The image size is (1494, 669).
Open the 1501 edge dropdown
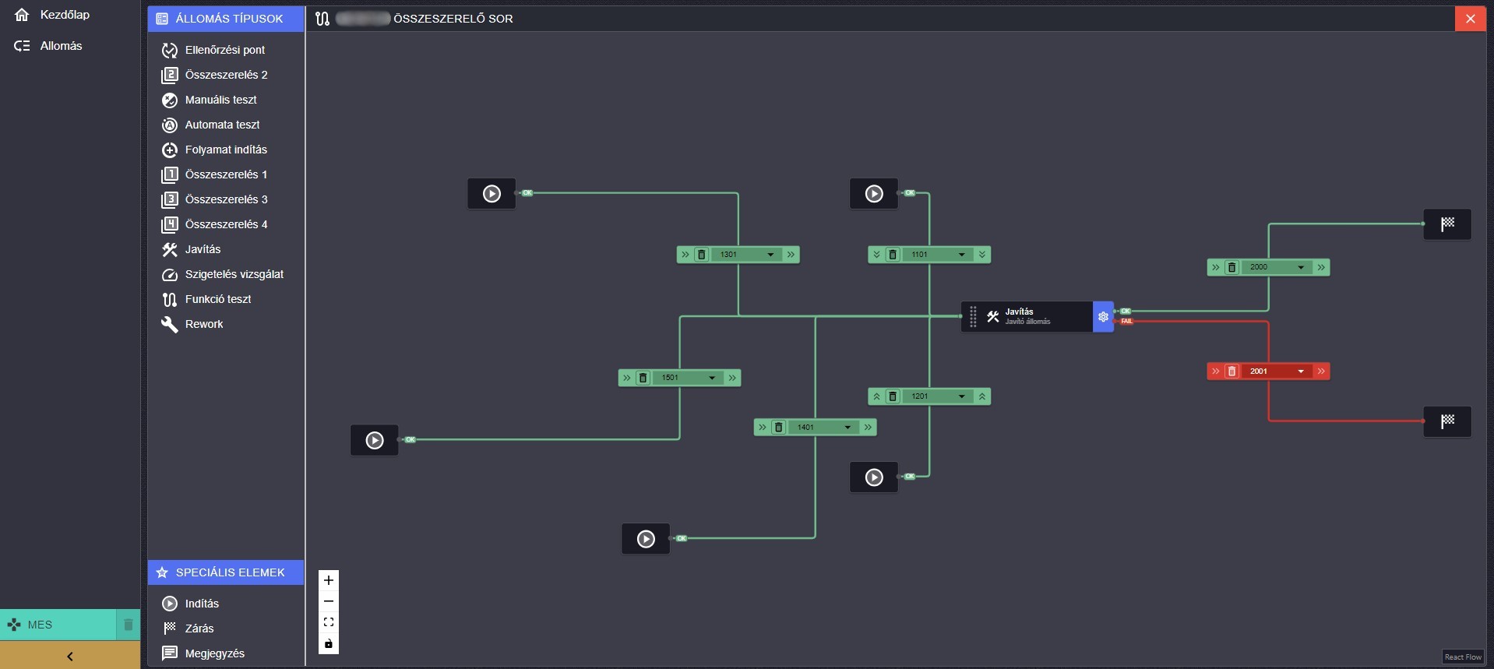[x=688, y=378]
